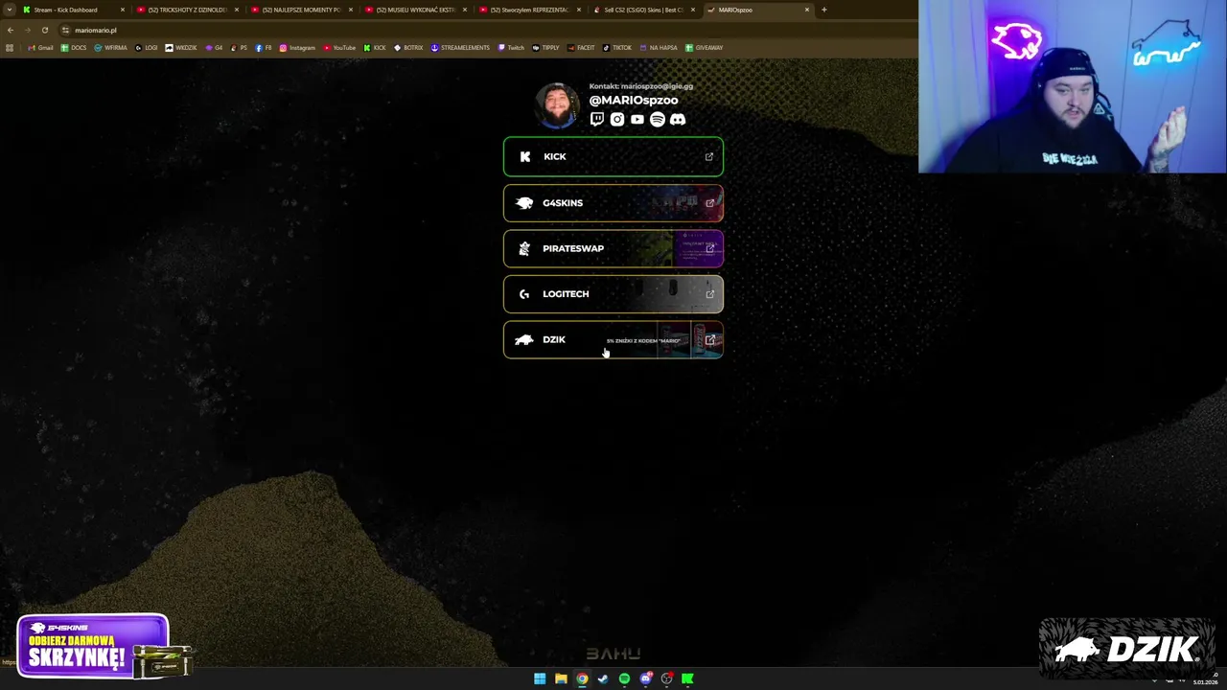1227x690 pixels.
Task: Click the taskbar date 5.01.2026
Action: pos(1205,682)
